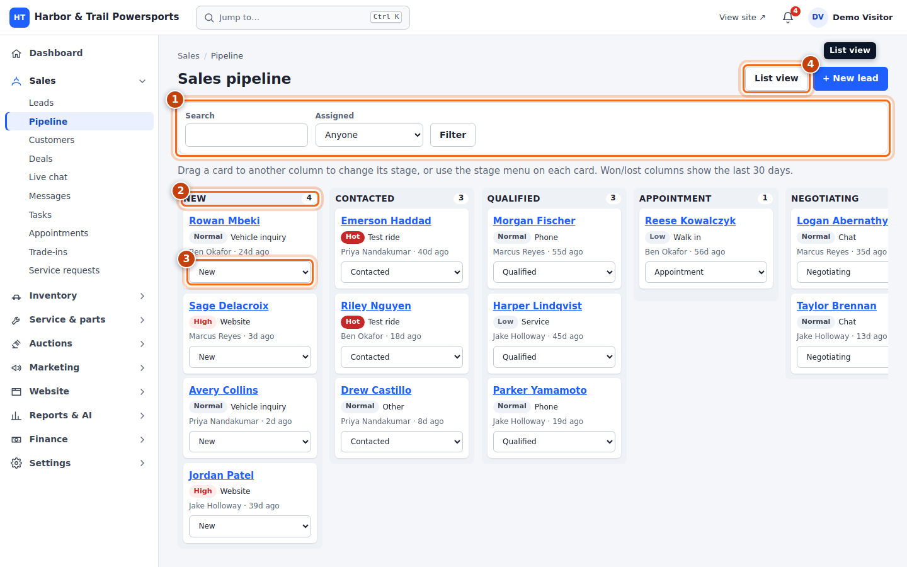Open Sage Delacroix lead
907x567 pixels.
pyautogui.click(x=229, y=306)
